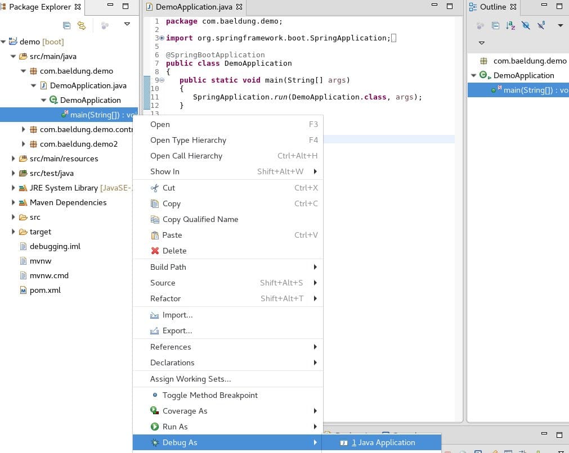Expand the src/main/resources folder

pyautogui.click(x=14, y=158)
